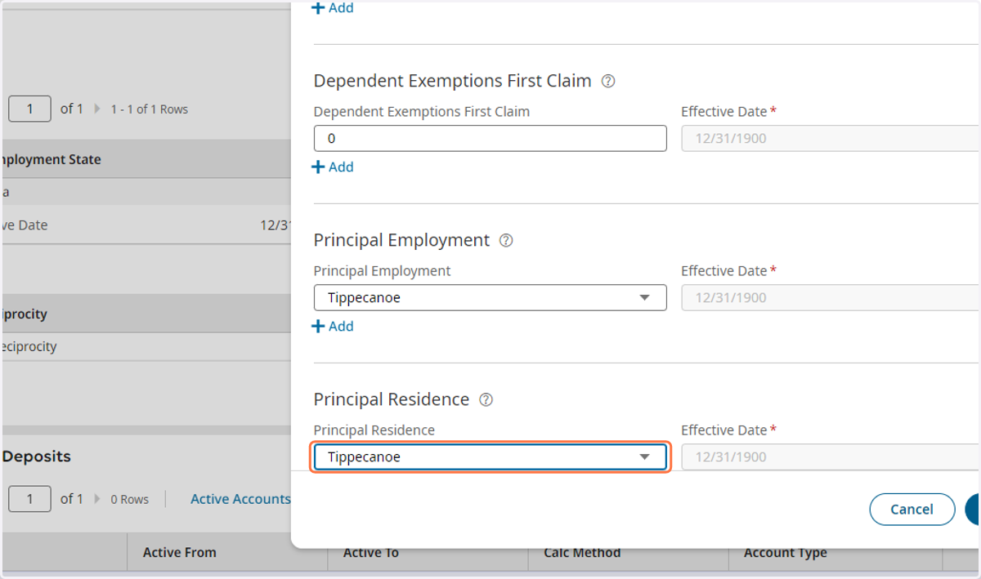This screenshot has height=579, width=981.
Task: Click page number box in Deposits pager
Action: click(29, 498)
